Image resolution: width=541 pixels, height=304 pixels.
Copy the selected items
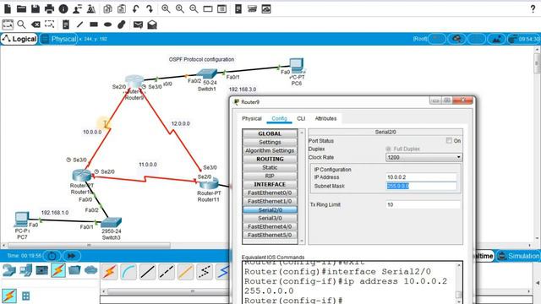(x=107, y=9)
